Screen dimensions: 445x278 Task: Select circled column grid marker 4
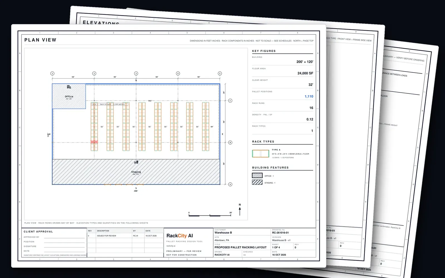(x=178, y=73)
